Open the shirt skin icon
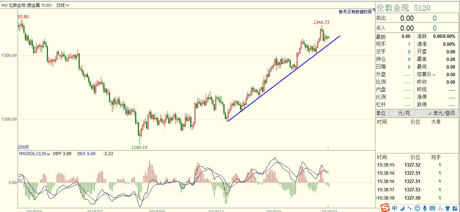460x212 pixels. (x=448, y=208)
